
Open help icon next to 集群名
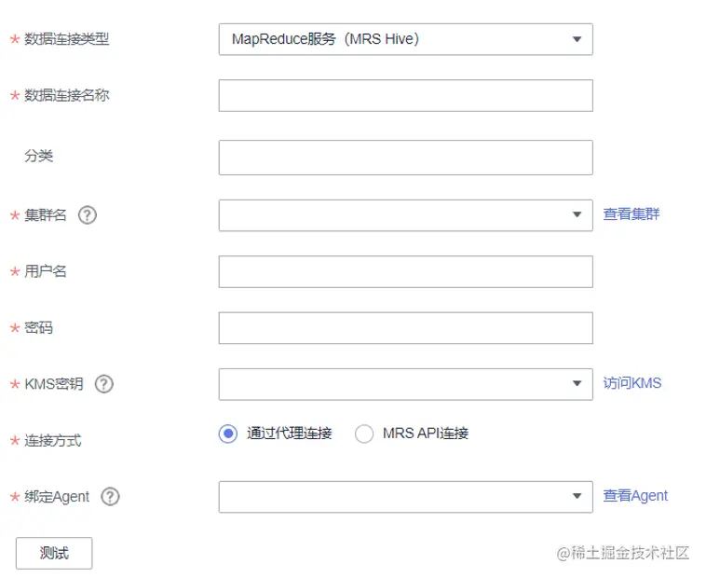point(88,215)
